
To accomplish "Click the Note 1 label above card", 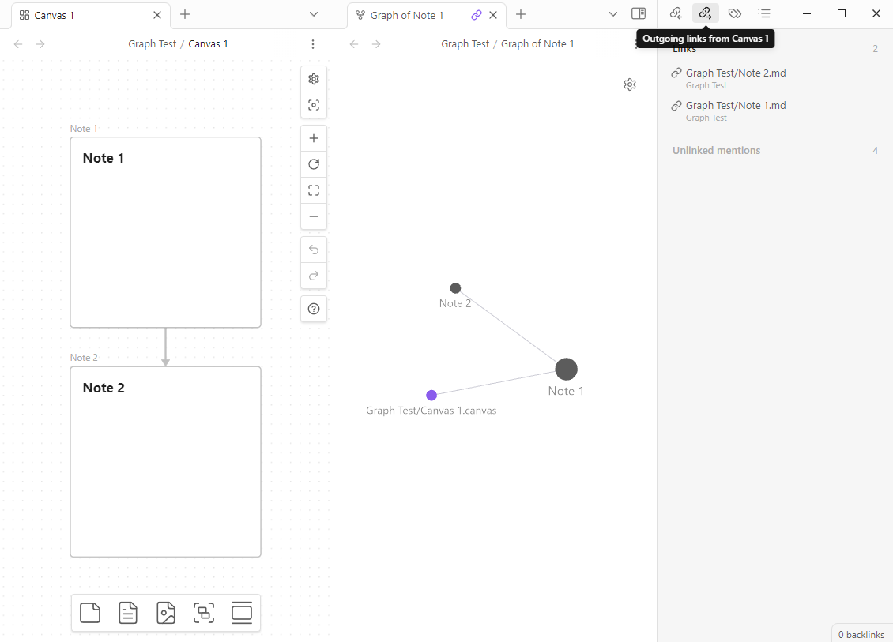I will 84,129.
